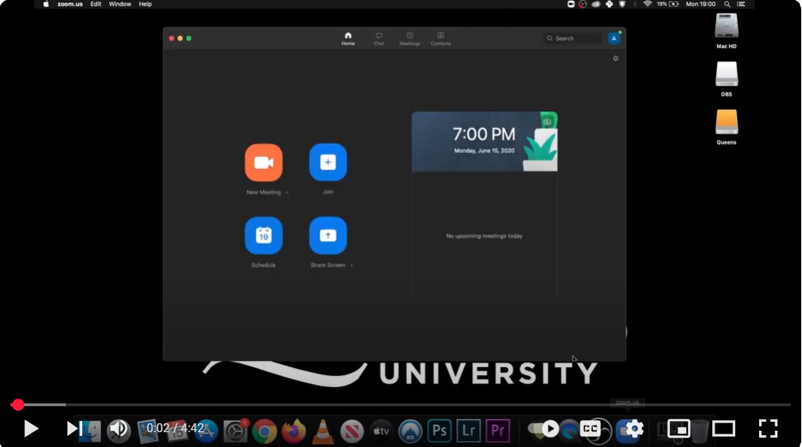Image resolution: width=802 pixels, height=447 pixels.
Task: Enter fullscreen mode for the video
Action: pyautogui.click(x=768, y=428)
